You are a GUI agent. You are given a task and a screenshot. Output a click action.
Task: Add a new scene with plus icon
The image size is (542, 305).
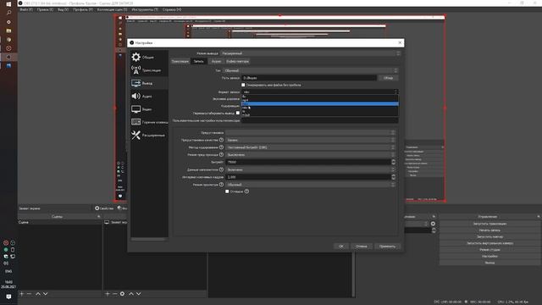(22, 294)
